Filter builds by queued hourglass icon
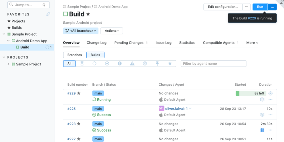Screen dimensions: 284x142 click(x=82, y=64)
